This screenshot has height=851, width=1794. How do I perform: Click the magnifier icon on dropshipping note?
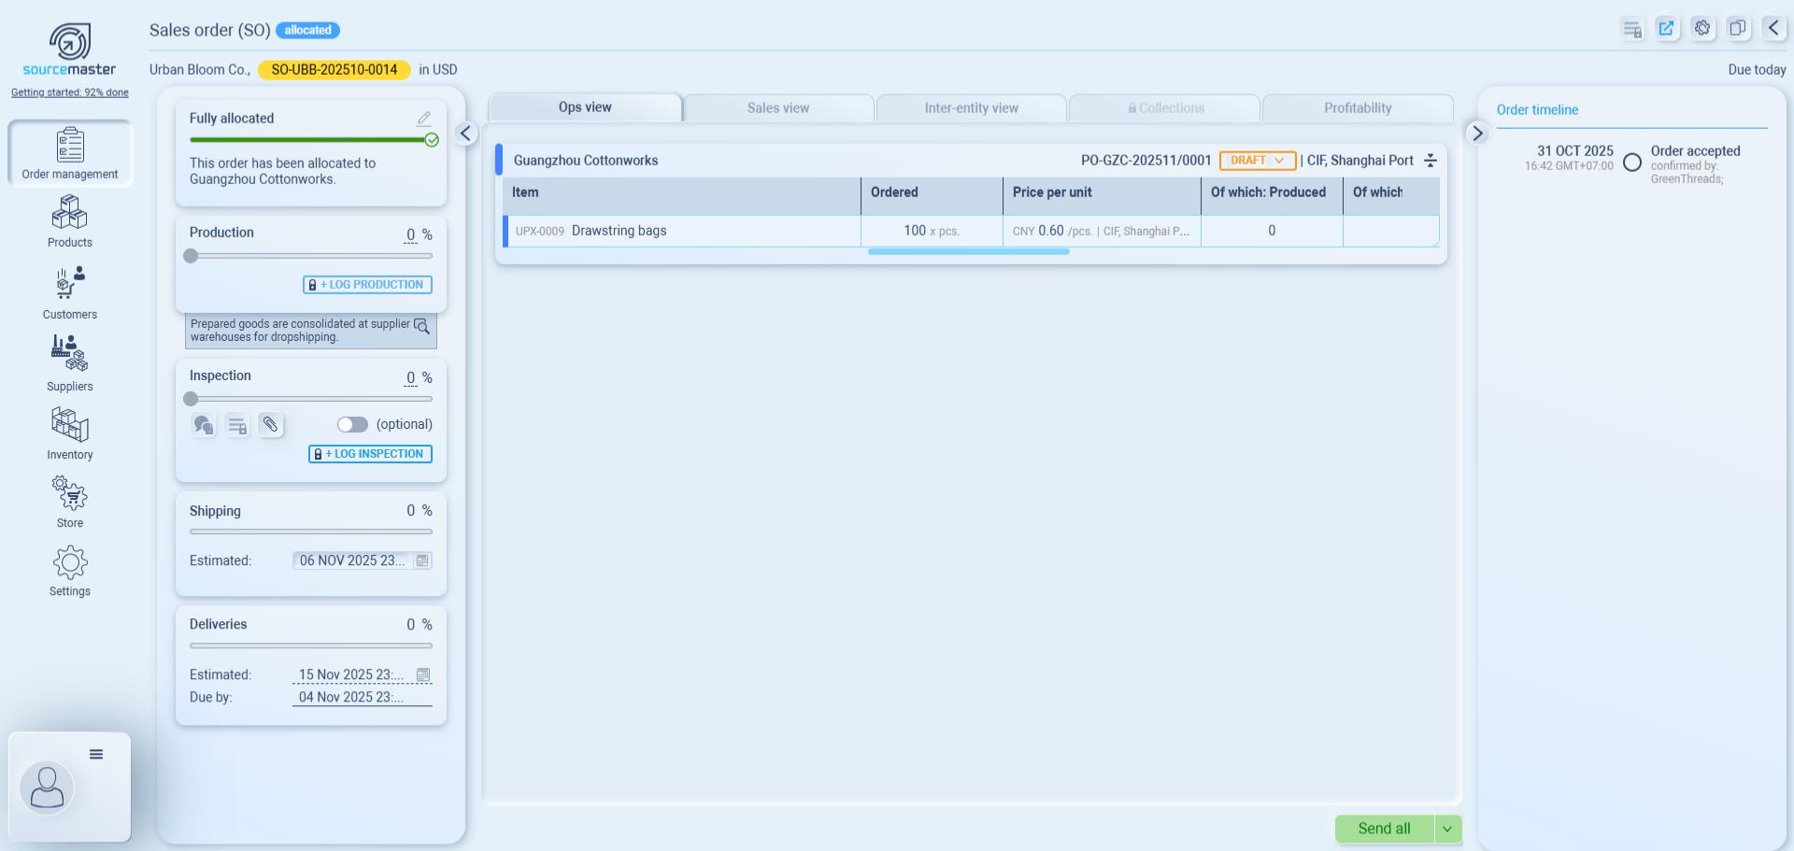pos(421,326)
